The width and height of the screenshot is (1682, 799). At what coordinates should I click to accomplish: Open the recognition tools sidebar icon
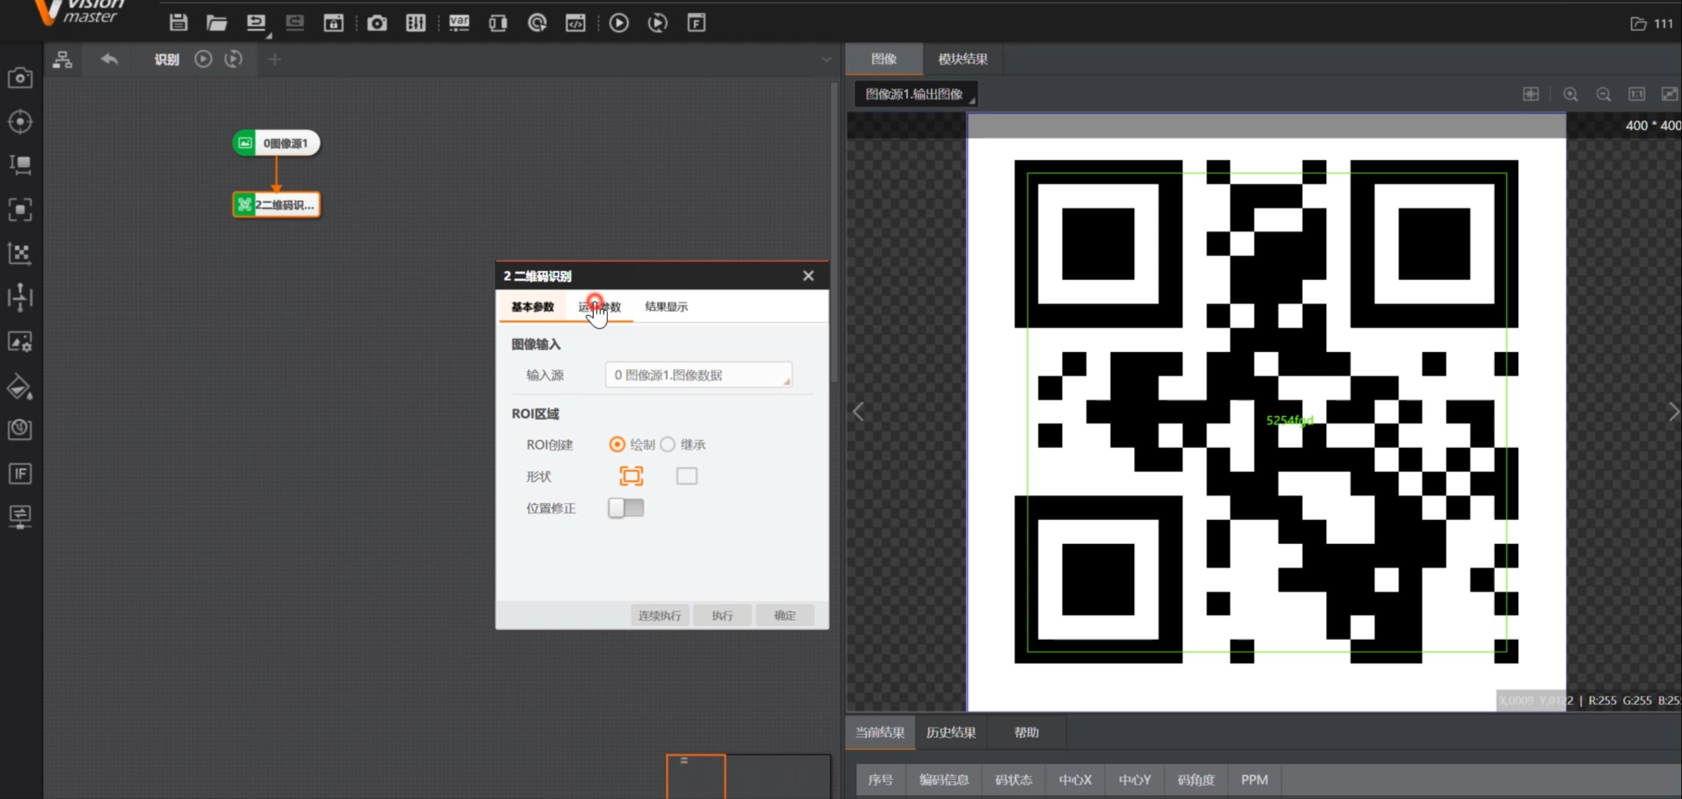coord(20,210)
